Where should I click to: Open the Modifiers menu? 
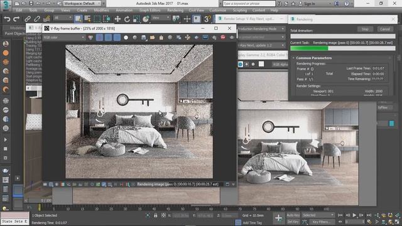(x=101, y=10)
